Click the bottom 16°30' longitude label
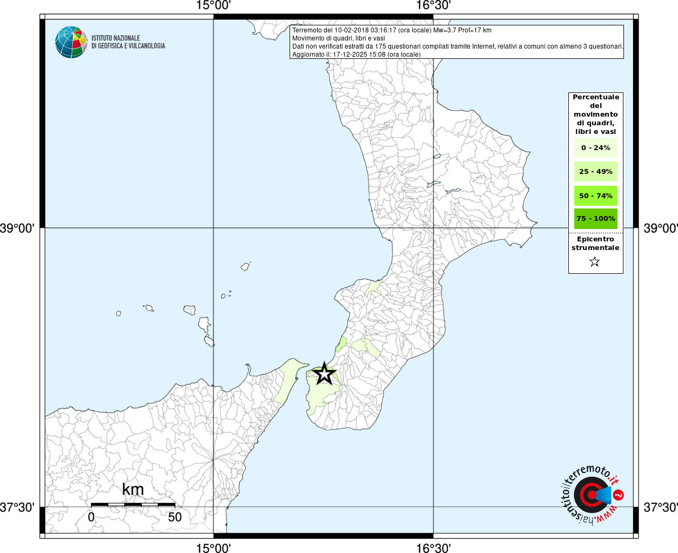The height and width of the screenshot is (553, 678). click(x=433, y=548)
